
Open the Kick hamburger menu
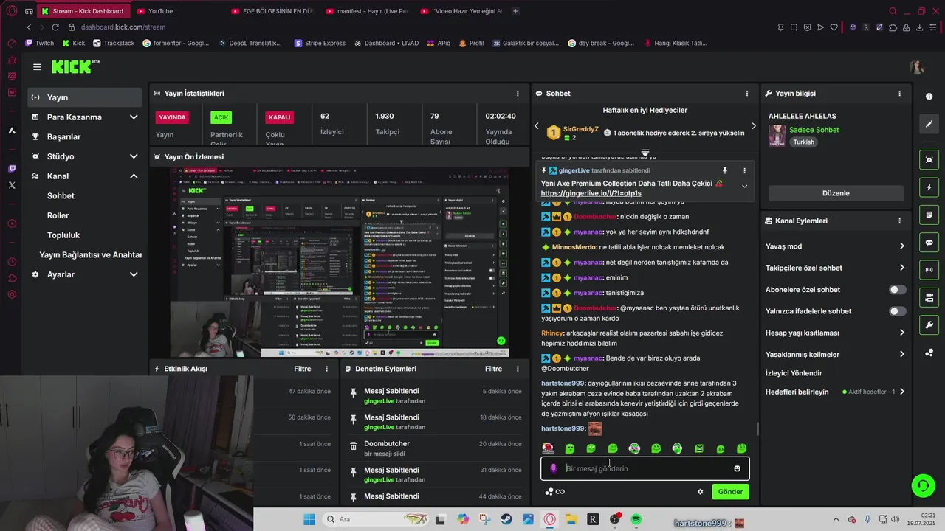click(37, 67)
